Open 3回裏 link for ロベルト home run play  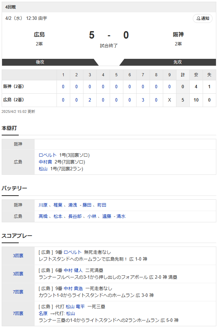pos(18,255)
